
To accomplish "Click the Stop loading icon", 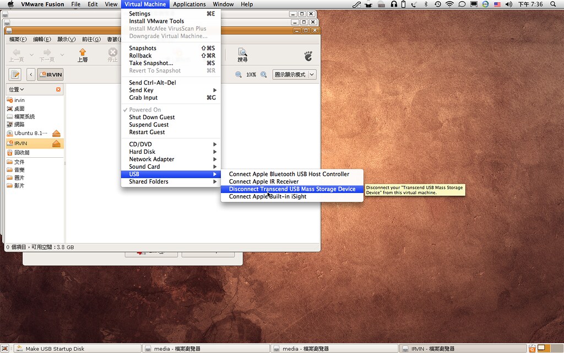I will tap(112, 54).
